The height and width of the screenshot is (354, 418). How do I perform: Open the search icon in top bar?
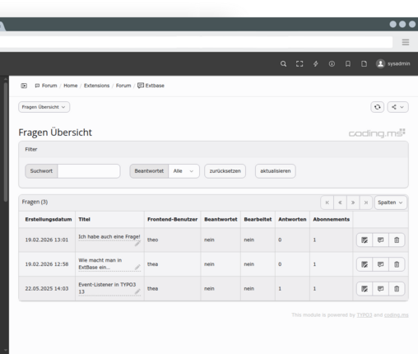(283, 64)
